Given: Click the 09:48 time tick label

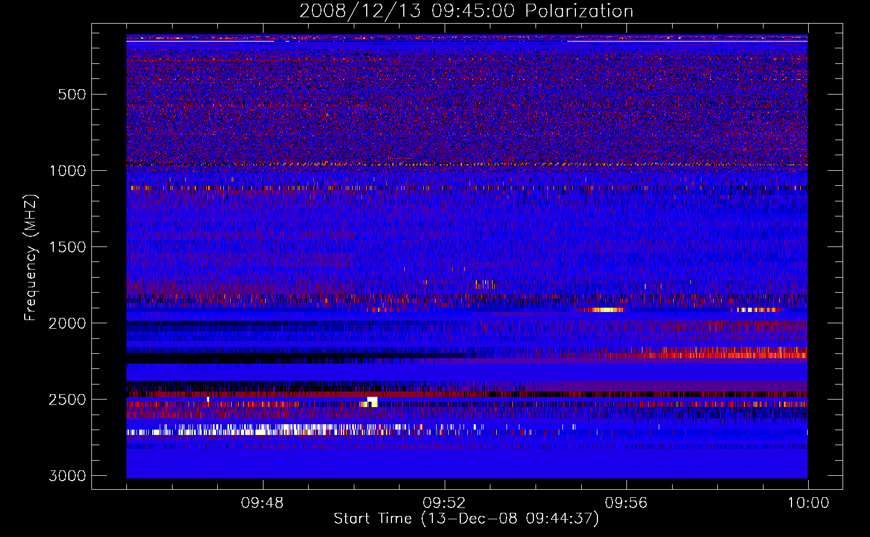Looking at the screenshot, I should coord(262,503).
